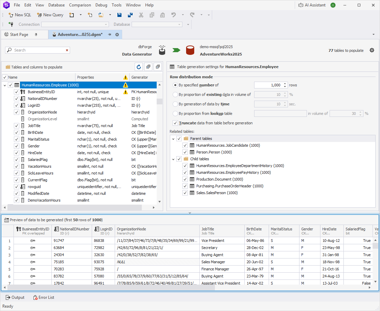Viewport: 380px width, 311px height.
Task: Open the Database dropdown
Action: [x=179, y=24]
